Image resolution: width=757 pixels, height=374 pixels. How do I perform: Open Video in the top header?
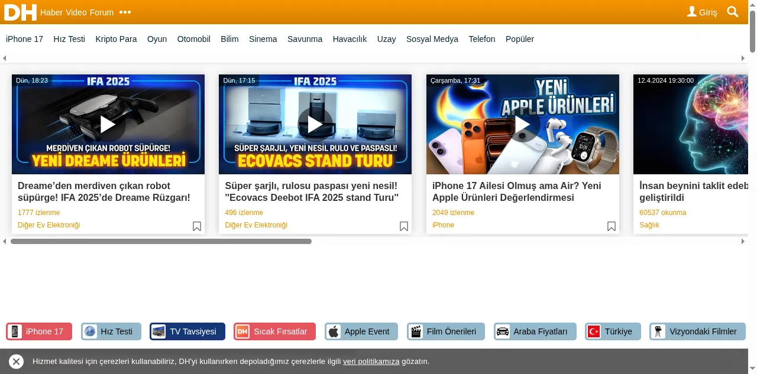pos(76,12)
